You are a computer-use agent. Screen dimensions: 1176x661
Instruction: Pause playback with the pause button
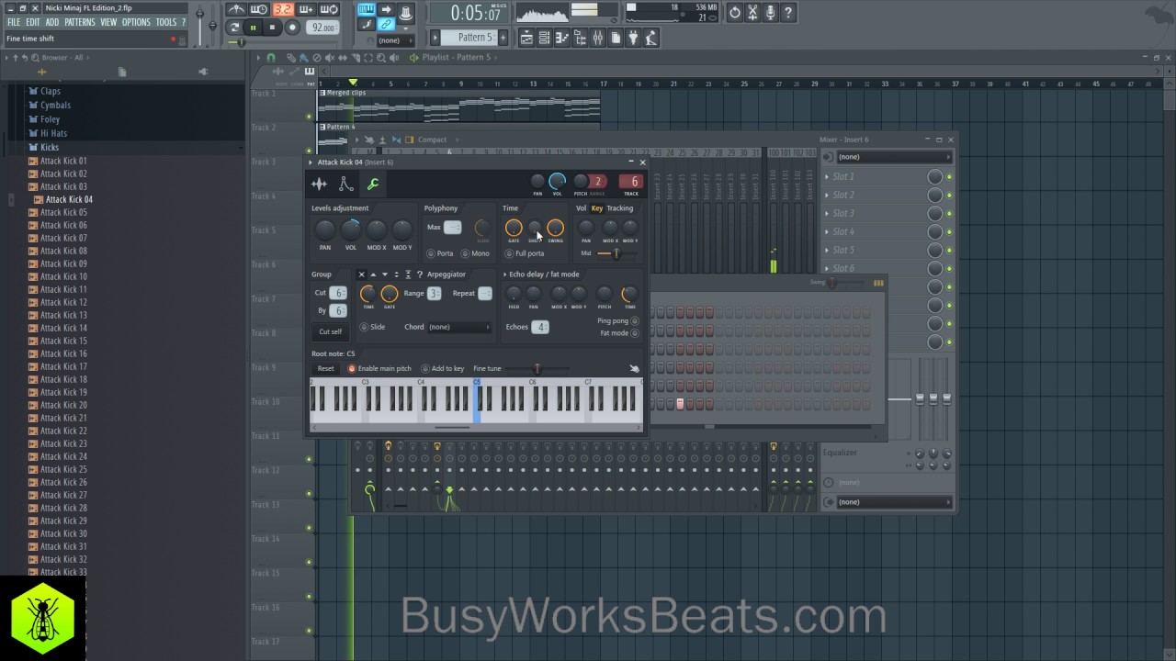coord(253,28)
